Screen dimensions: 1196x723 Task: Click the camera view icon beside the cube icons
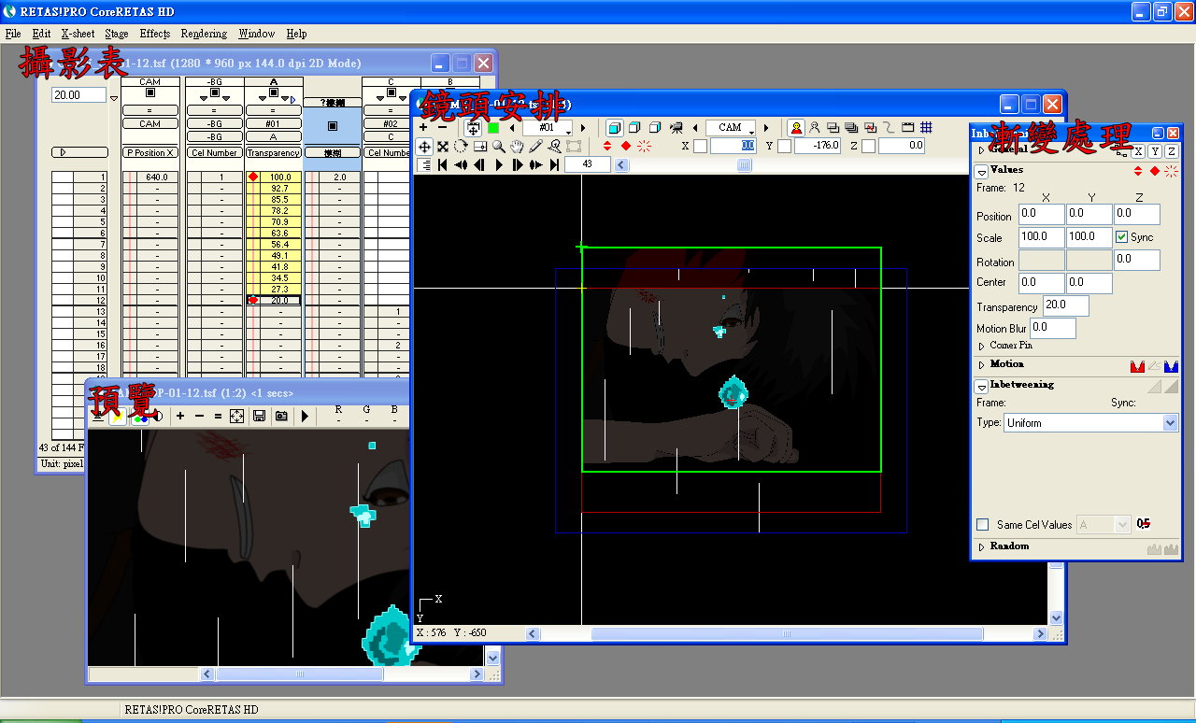tap(676, 127)
